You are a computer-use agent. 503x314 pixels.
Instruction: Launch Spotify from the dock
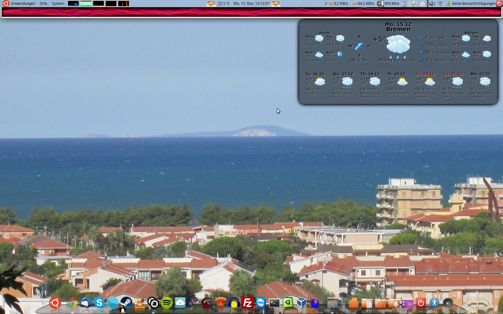coord(167,303)
